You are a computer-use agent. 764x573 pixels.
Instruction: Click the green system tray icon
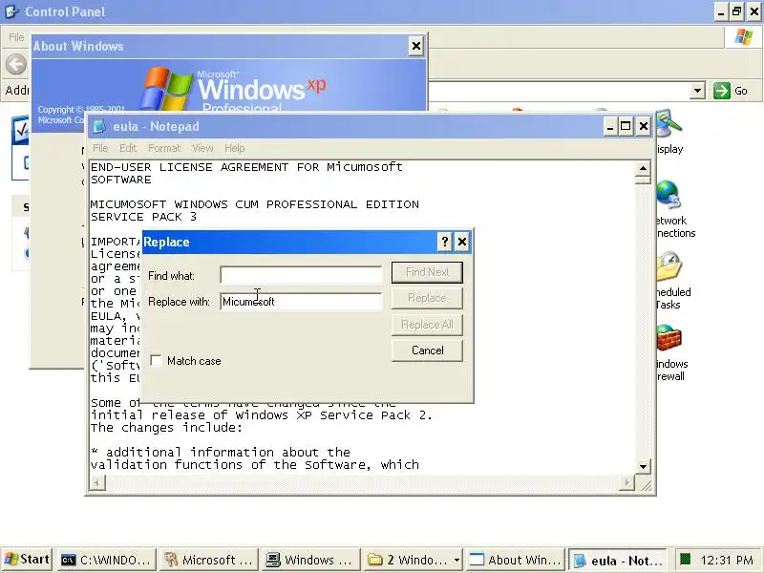coord(686,560)
